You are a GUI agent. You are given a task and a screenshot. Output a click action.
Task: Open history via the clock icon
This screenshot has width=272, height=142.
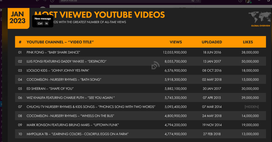click(x=52, y=1)
